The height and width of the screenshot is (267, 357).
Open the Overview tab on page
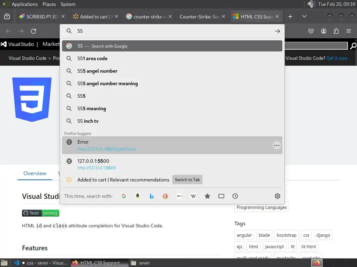[x=35, y=173]
